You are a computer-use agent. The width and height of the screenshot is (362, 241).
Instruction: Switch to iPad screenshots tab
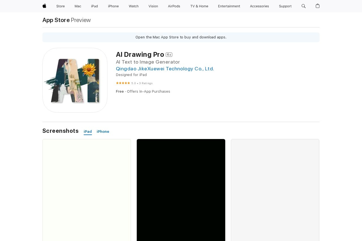pos(88,132)
